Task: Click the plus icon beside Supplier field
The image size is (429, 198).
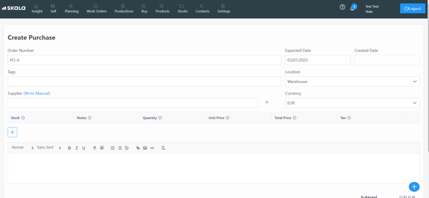Action: (266, 103)
